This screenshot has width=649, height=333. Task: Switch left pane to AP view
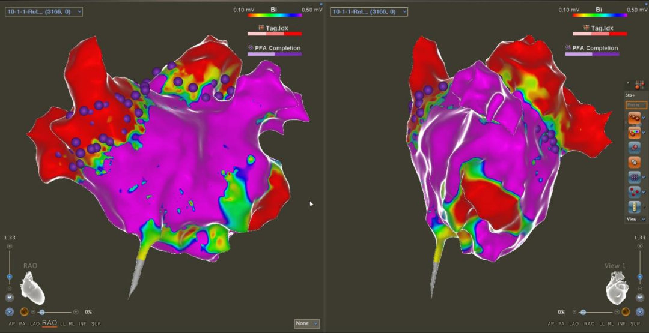[11, 323]
